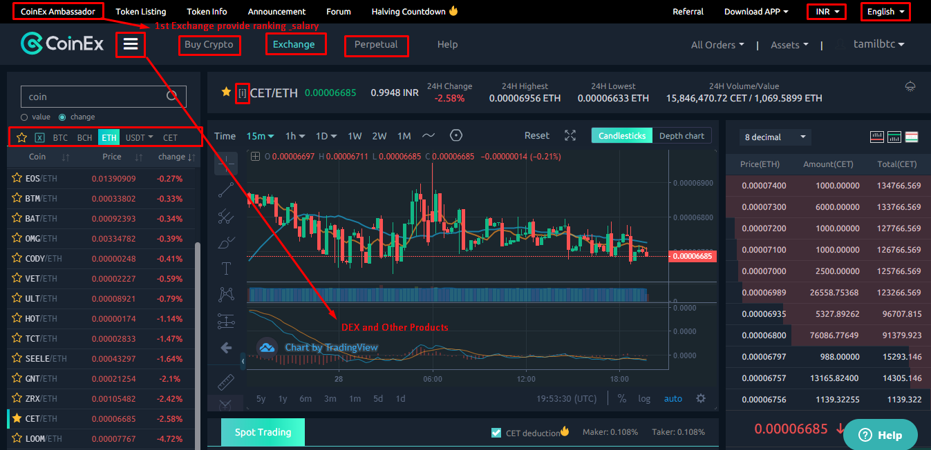The image size is (931, 450).
Task: Select the value radio button
Action: [25, 117]
